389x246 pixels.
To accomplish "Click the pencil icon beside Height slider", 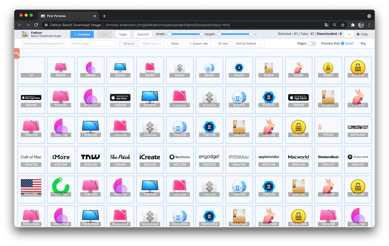I will (x=256, y=34).
